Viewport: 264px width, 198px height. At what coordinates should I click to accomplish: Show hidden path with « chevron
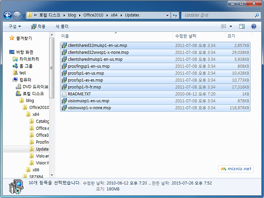coord(35,15)
